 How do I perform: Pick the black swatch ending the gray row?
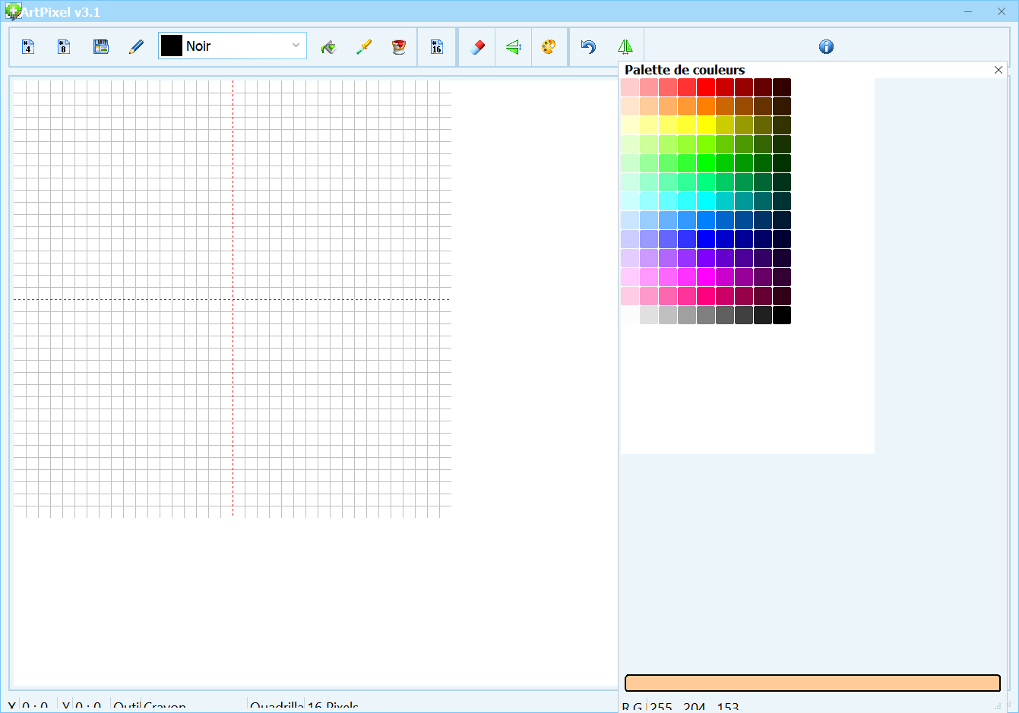pyautogui.click(x=782, y=315)
